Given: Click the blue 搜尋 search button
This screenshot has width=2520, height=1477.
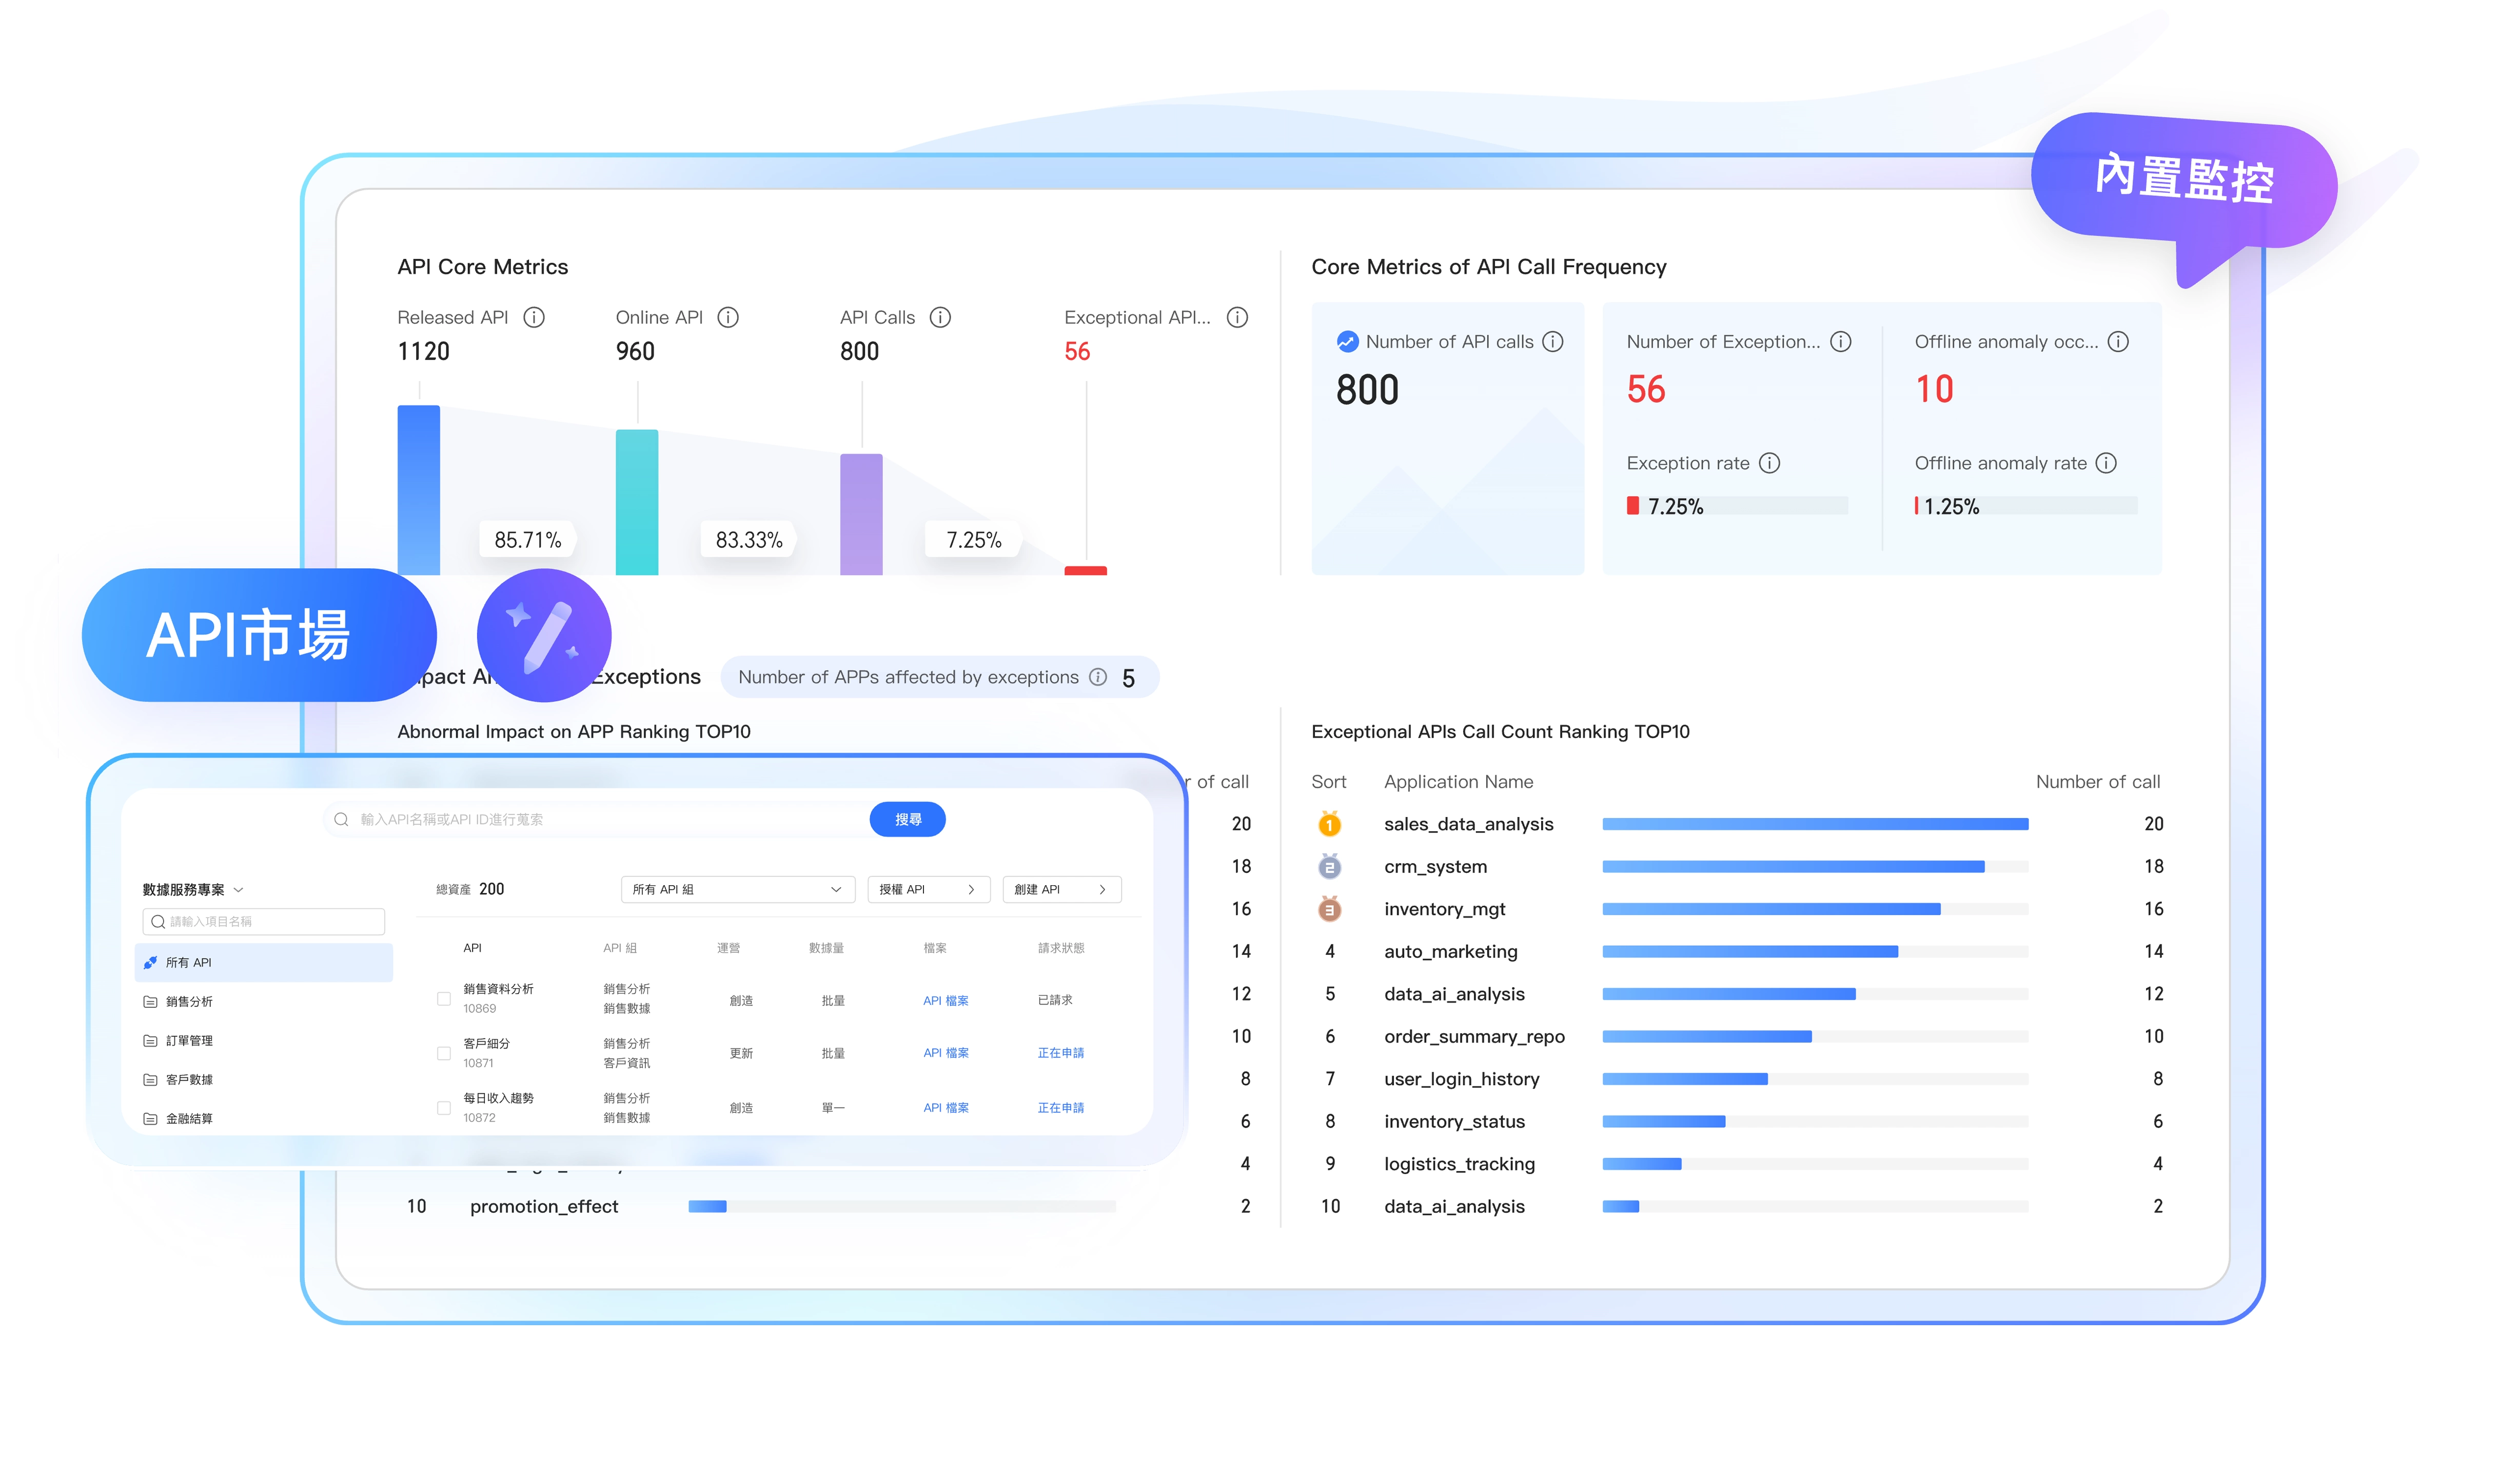Looking at the screenshot, I should pos(907,821).
